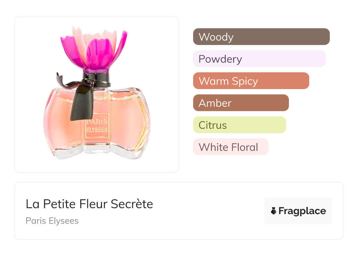Click the Fragplace bottle logo icon
This screenshot has width=358, height=254.
click(x=274, y=211)
